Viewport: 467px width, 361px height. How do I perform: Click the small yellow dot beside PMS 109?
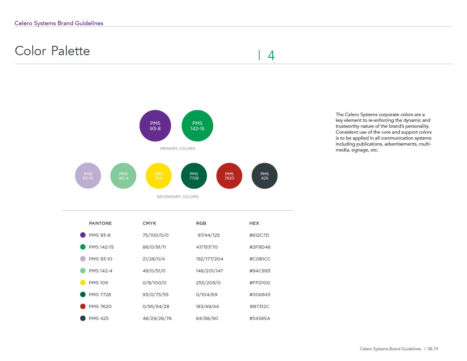[83, 283]
